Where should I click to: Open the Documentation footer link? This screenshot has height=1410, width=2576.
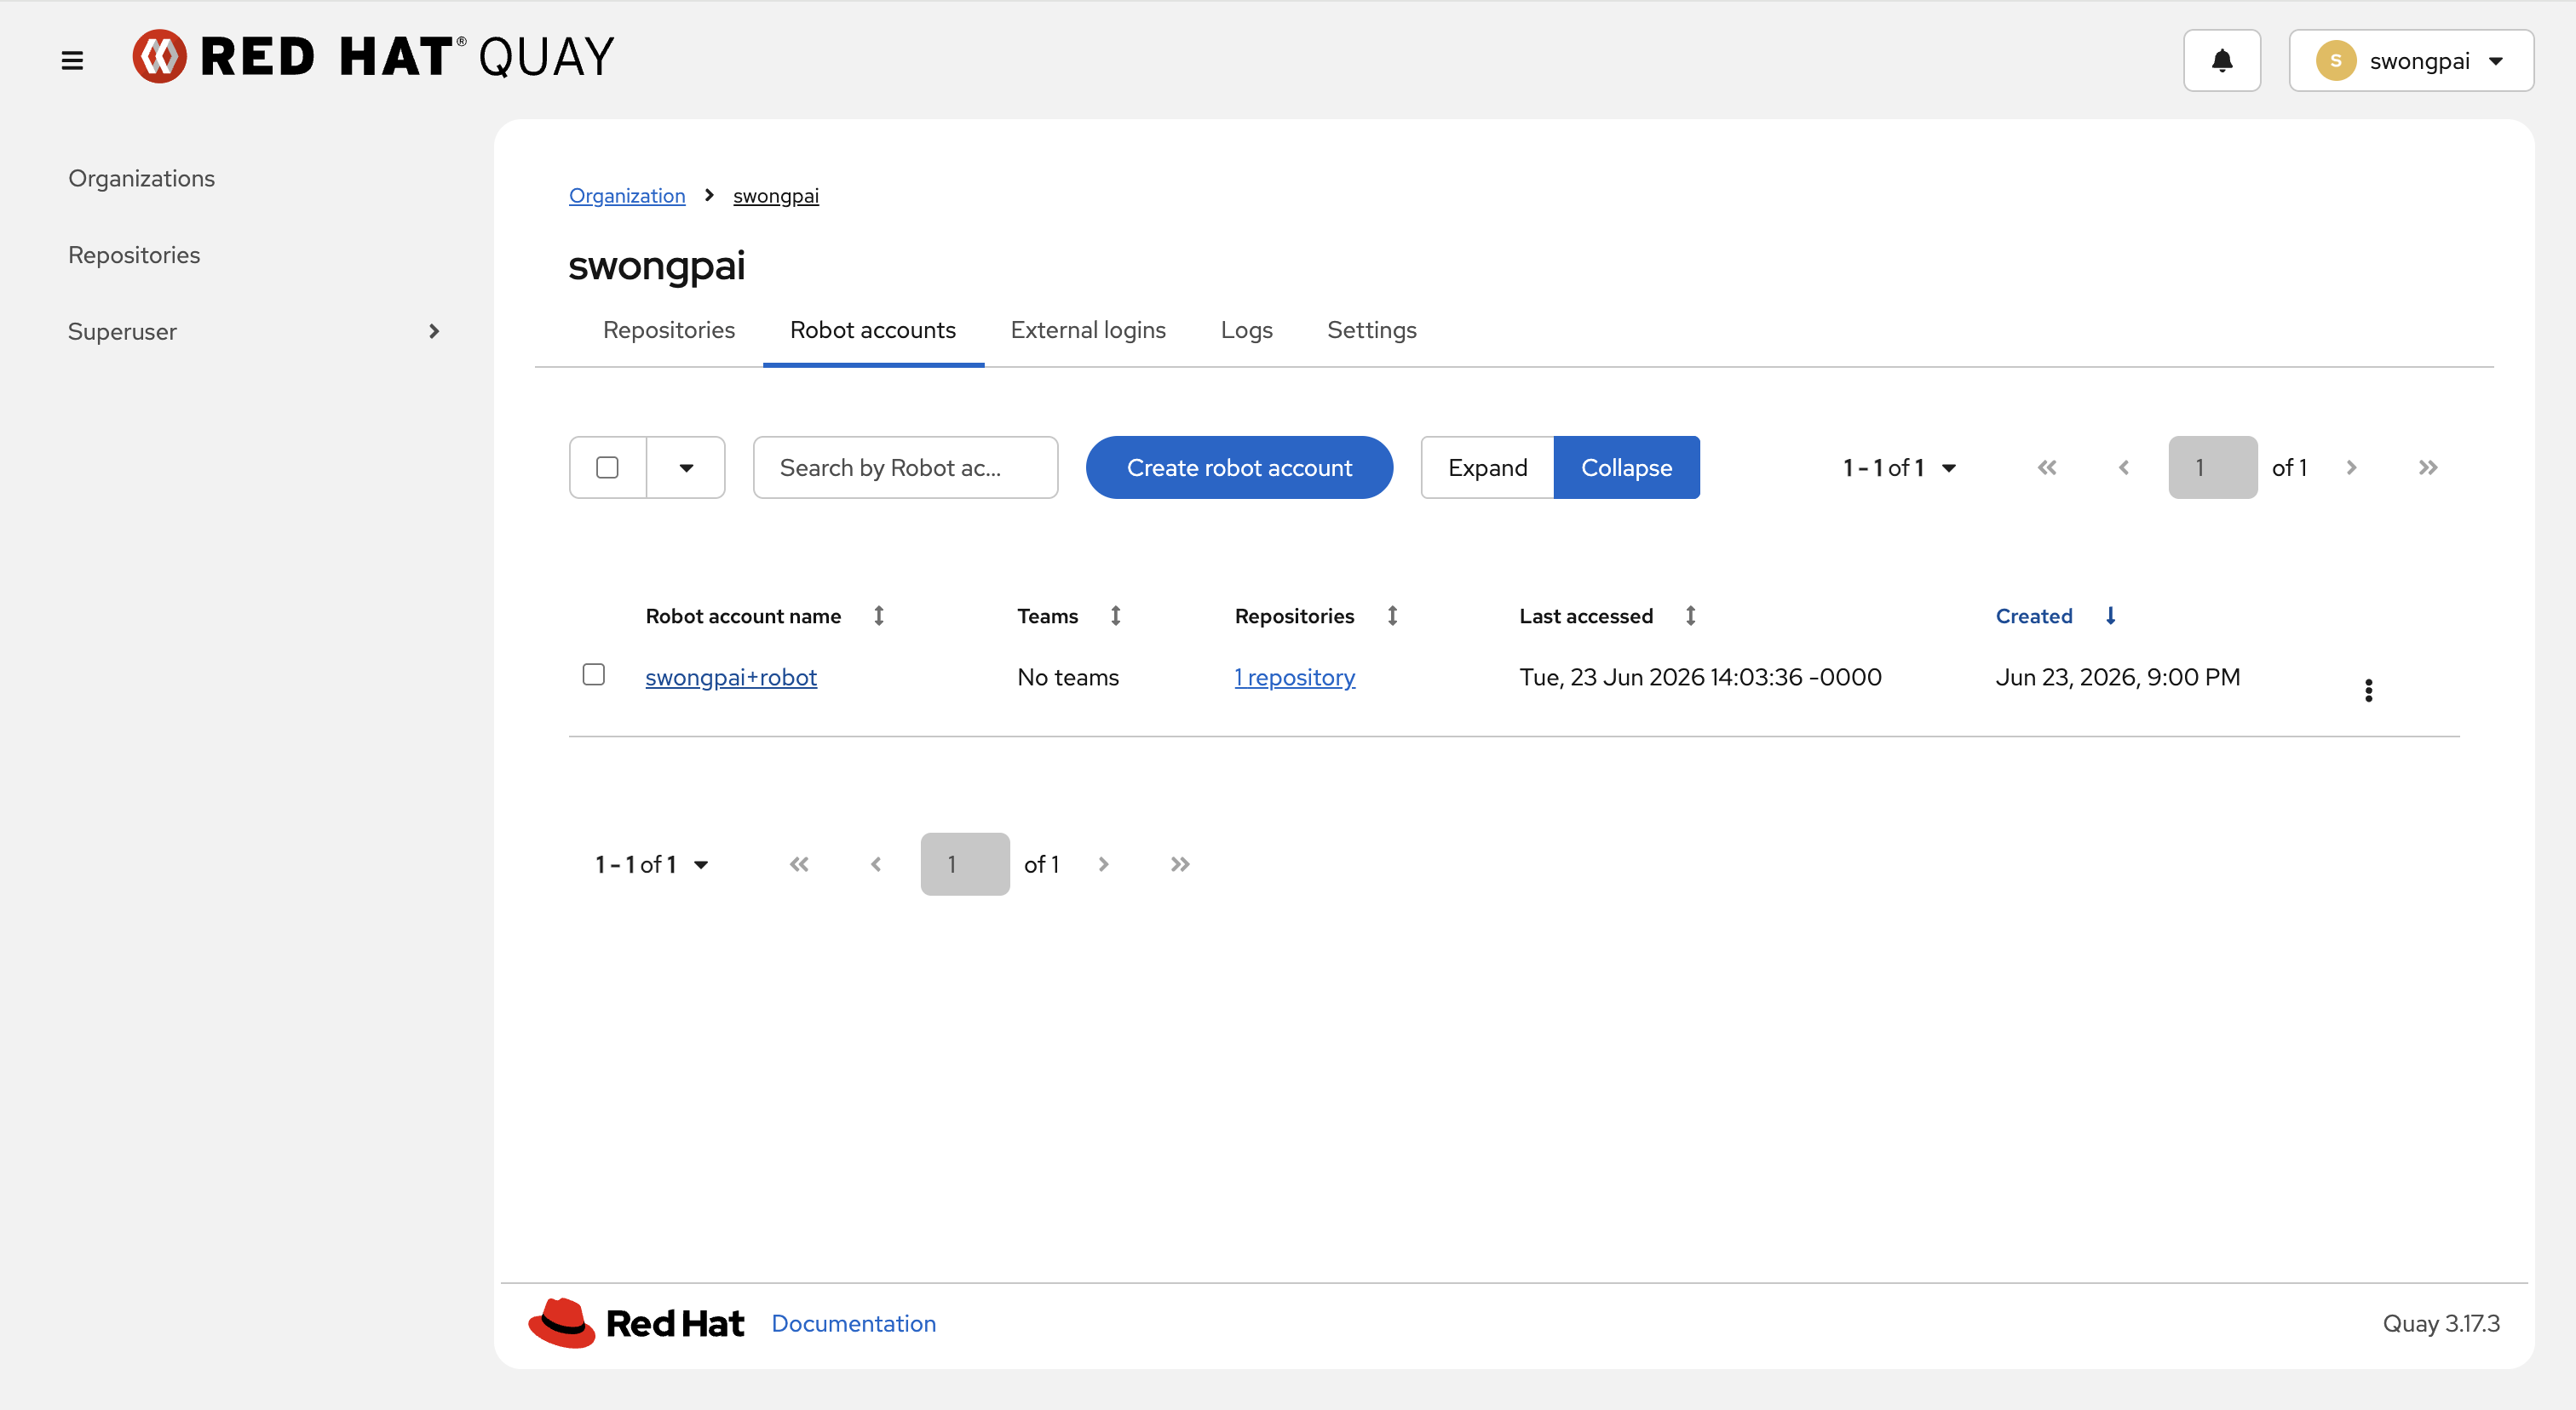click(x=853, y=1323)
